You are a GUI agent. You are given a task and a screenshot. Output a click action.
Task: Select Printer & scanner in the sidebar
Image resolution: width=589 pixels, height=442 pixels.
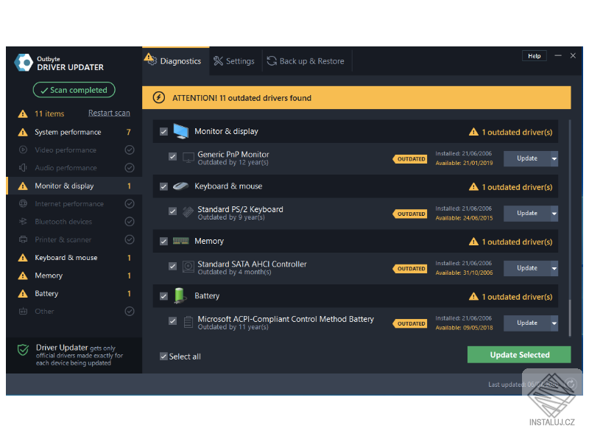click(x=74, y=239)
